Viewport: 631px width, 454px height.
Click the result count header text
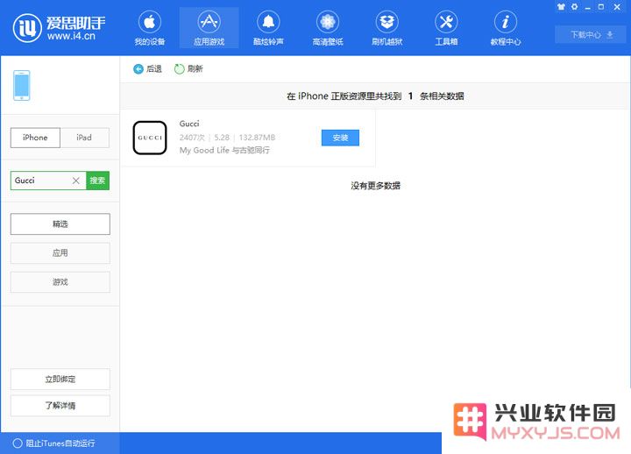click(x=375, y=96)
